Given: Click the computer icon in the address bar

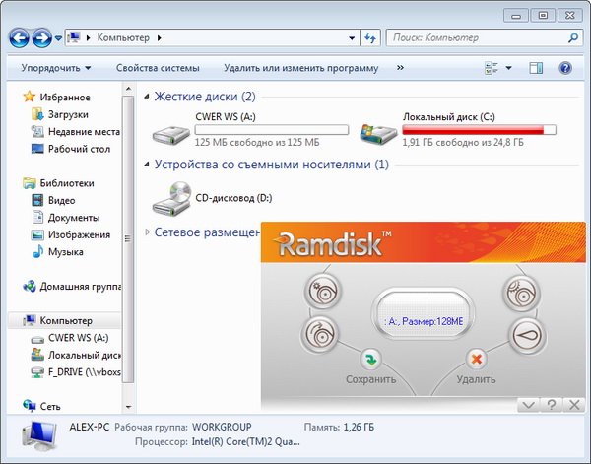Looking at the screenshot, I should [74, 37].
